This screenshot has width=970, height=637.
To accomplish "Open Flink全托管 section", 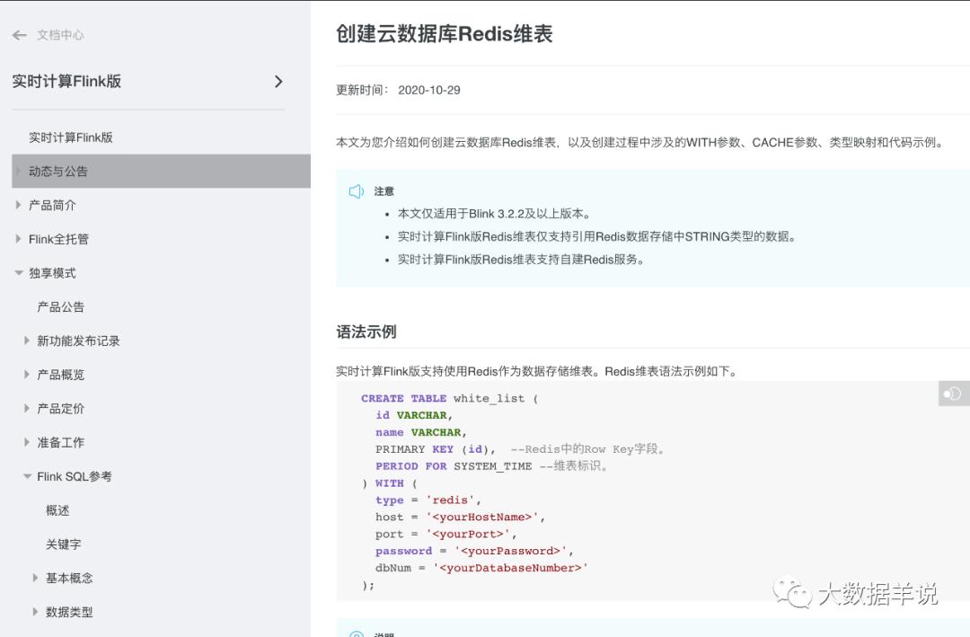I will pos(58,239).
